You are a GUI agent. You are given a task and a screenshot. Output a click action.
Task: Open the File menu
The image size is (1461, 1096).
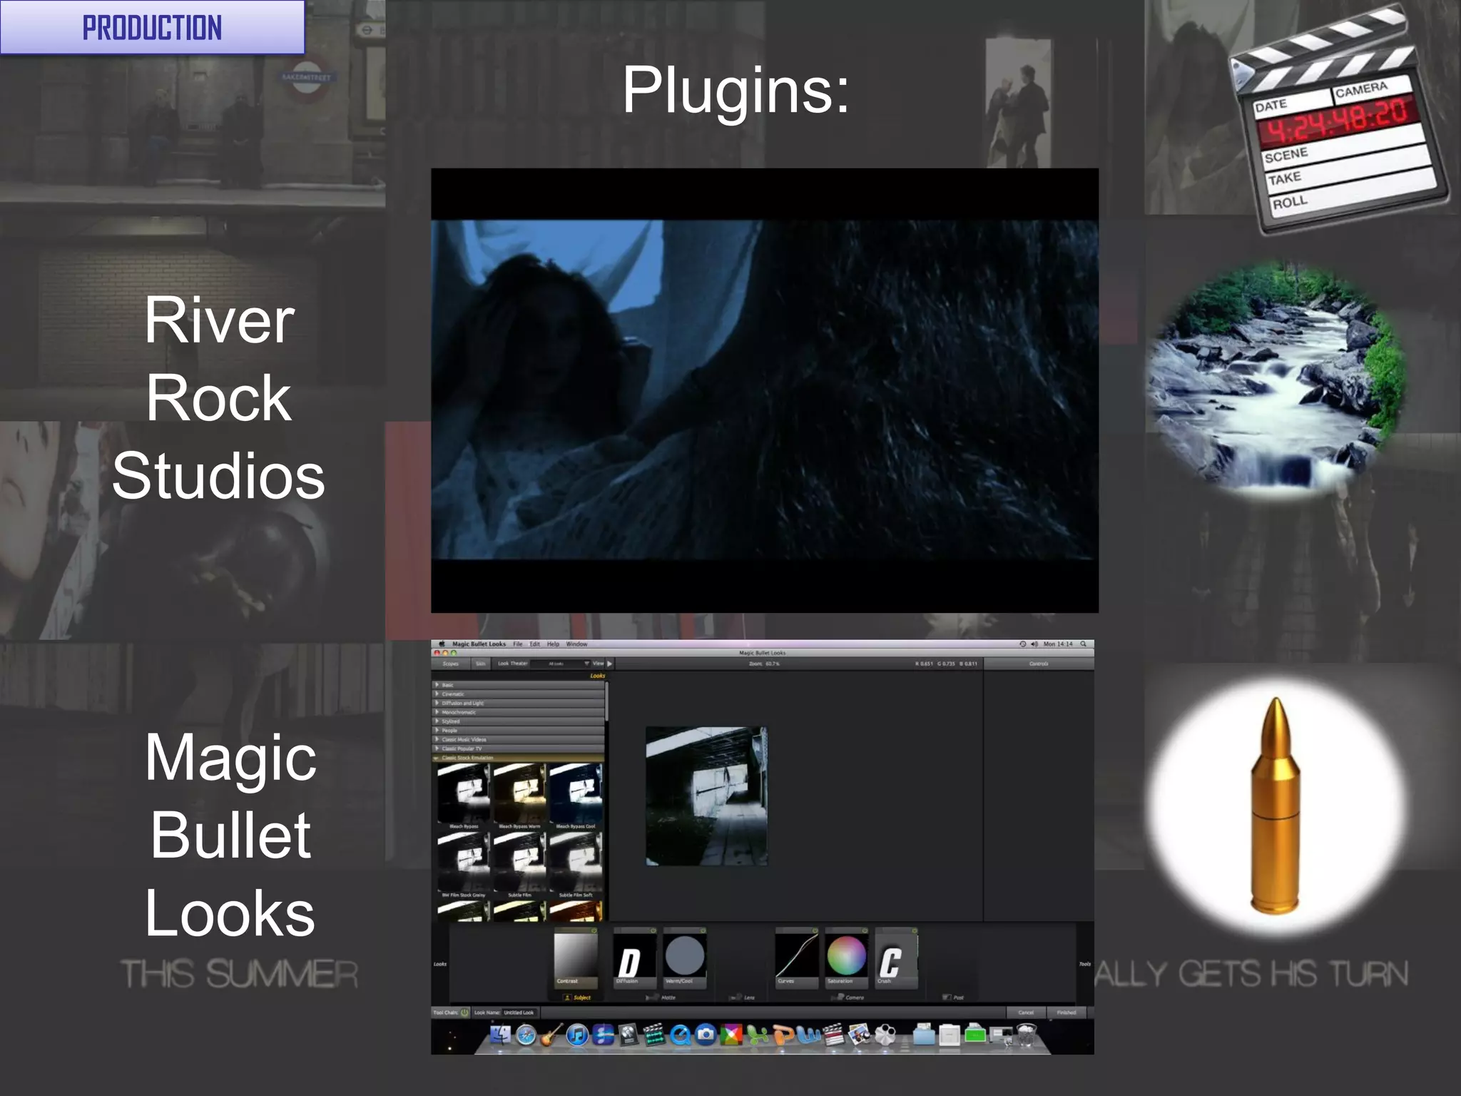click(518, 644)
